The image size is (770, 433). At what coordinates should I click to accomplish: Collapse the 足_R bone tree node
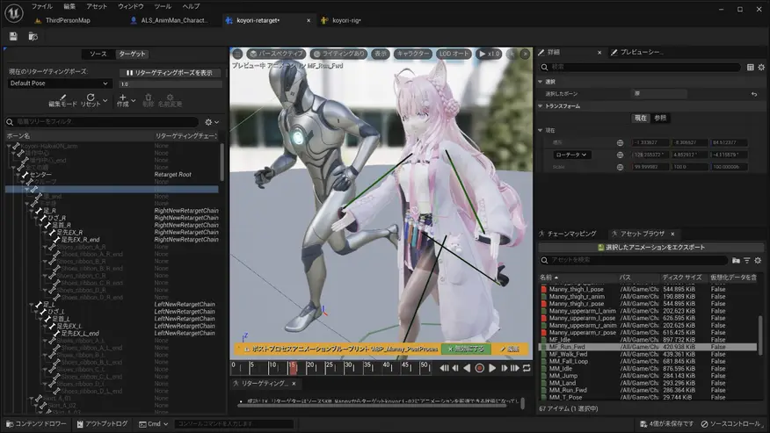click(x=32, y=211)
